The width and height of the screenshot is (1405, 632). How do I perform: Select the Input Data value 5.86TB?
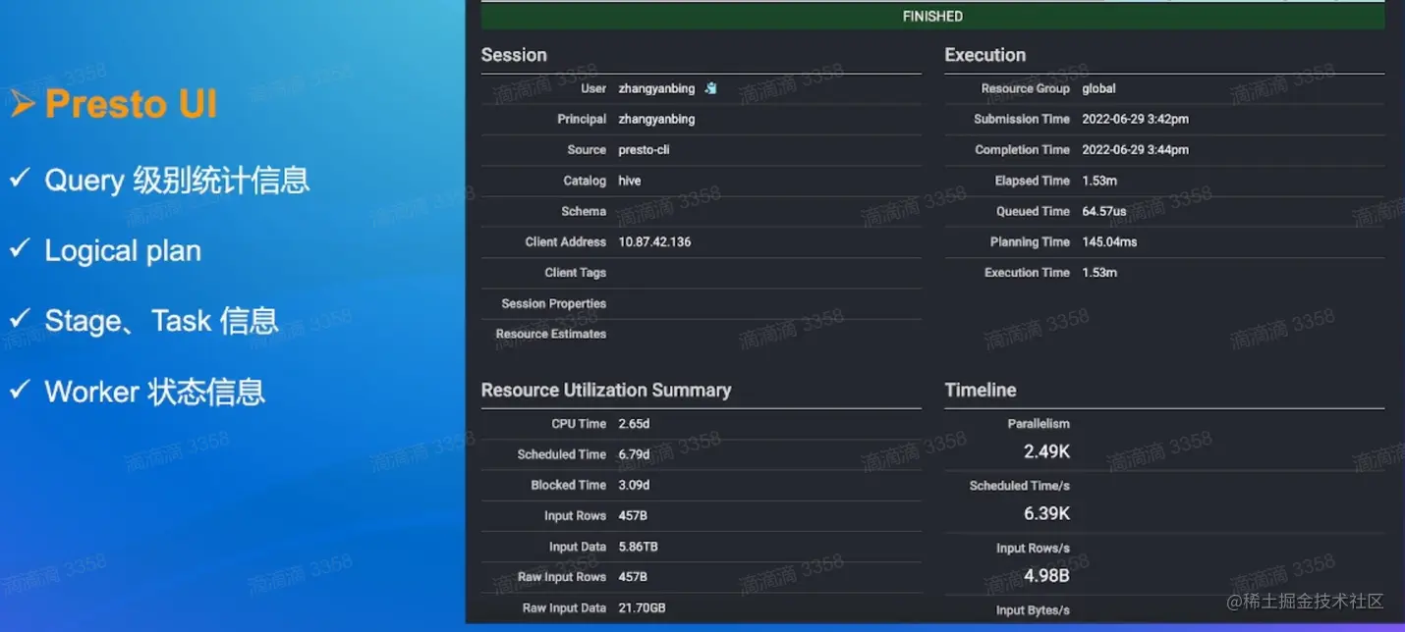(x=638, y=547)
